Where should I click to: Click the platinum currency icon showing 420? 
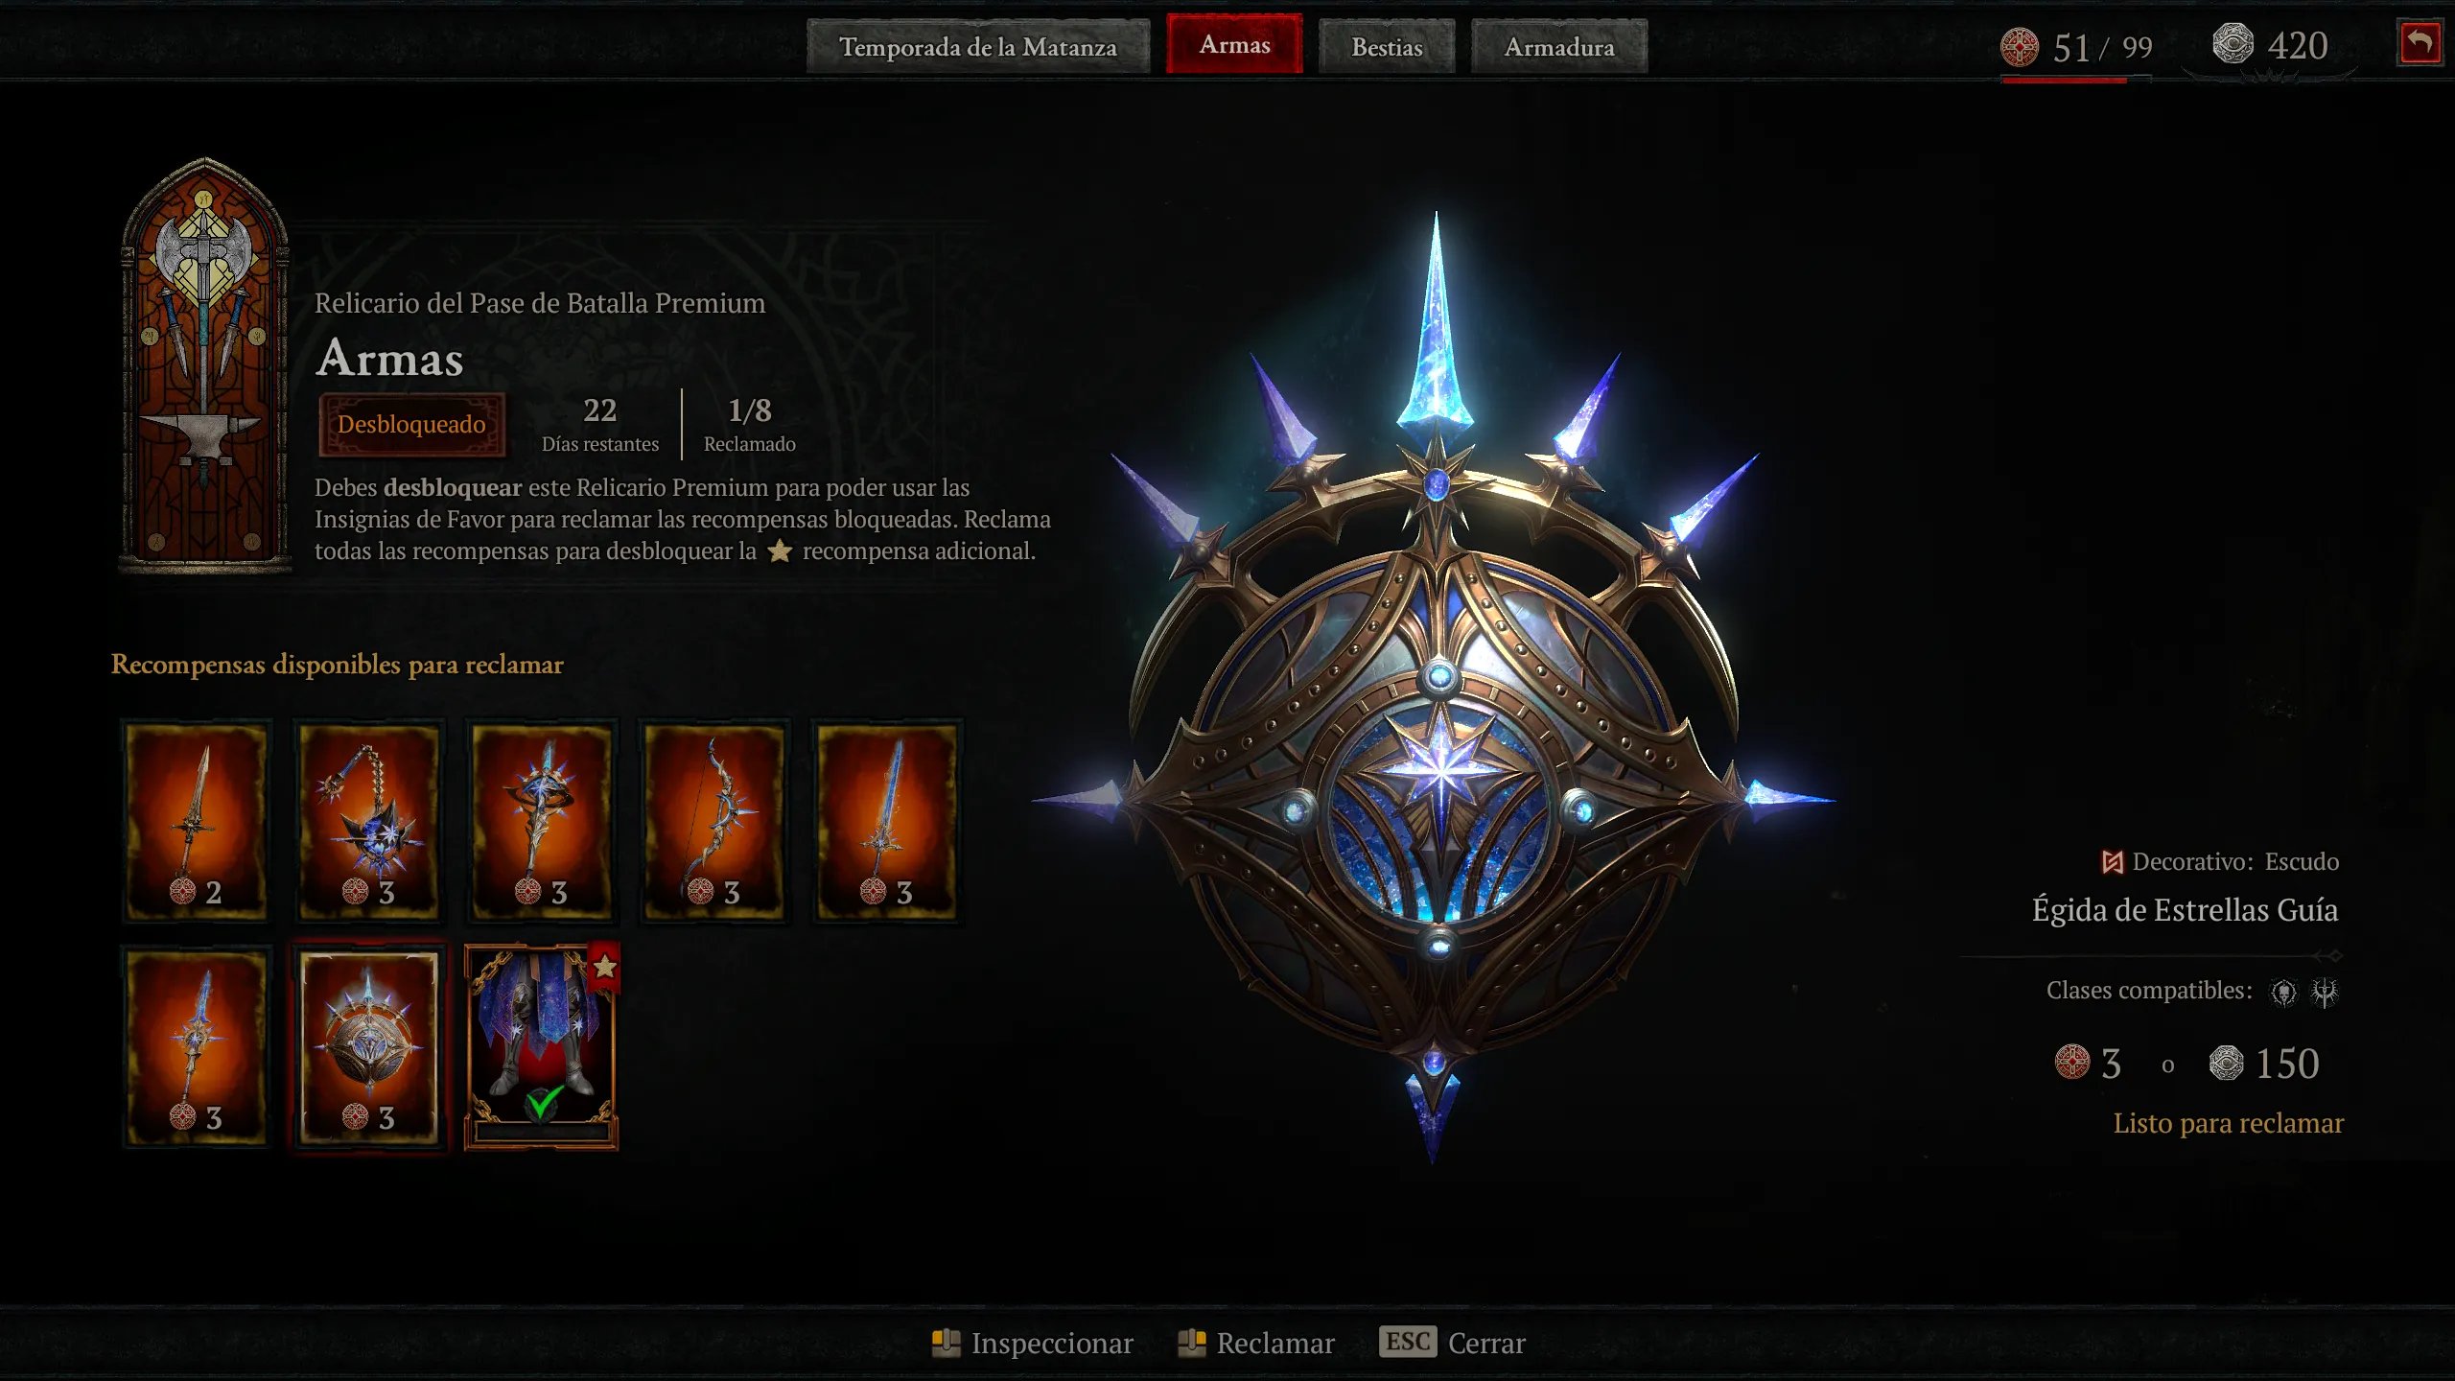[x=2233, y=44]
